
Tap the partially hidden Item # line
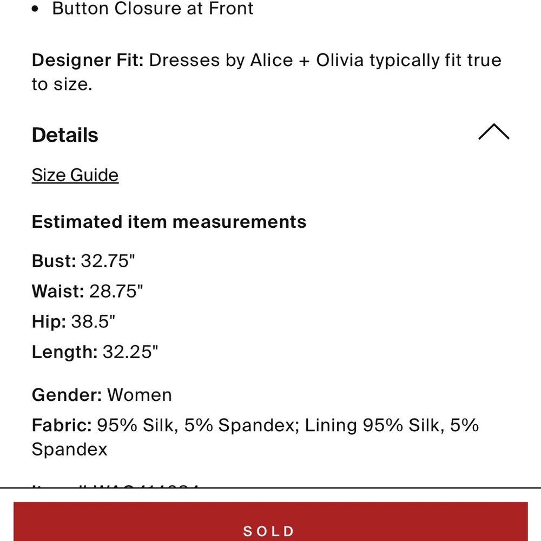coord(115,486)
